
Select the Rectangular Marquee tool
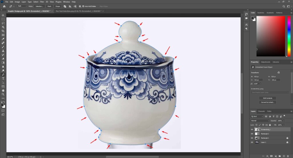3,19
